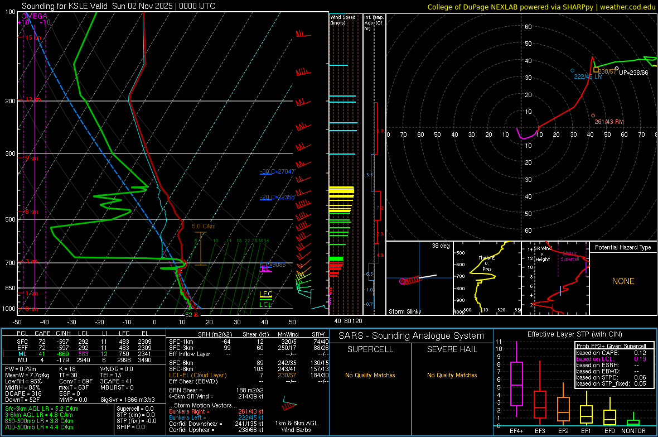The width and height of the screenshot is (658, 437).
Task: Click the UP=238/66 hodograph label
Action: (x=633, y=73)
